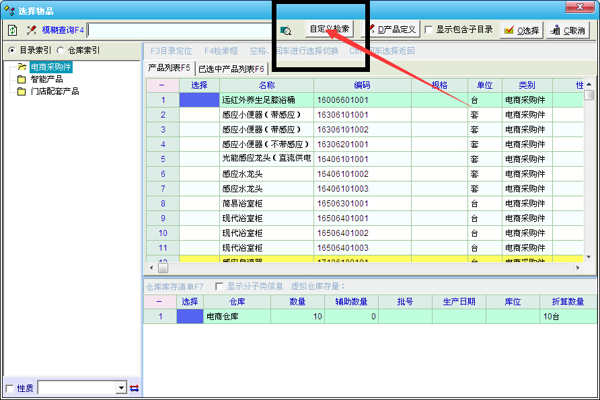Check the 显示分子类信息 option

[x=219, y=286]
